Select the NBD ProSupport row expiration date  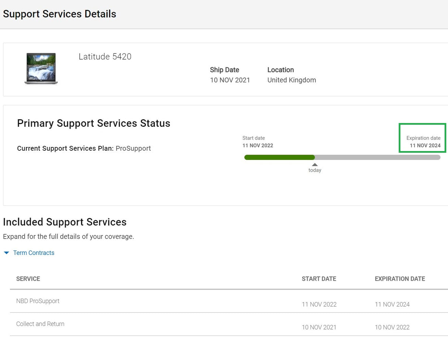pos(392,304)
